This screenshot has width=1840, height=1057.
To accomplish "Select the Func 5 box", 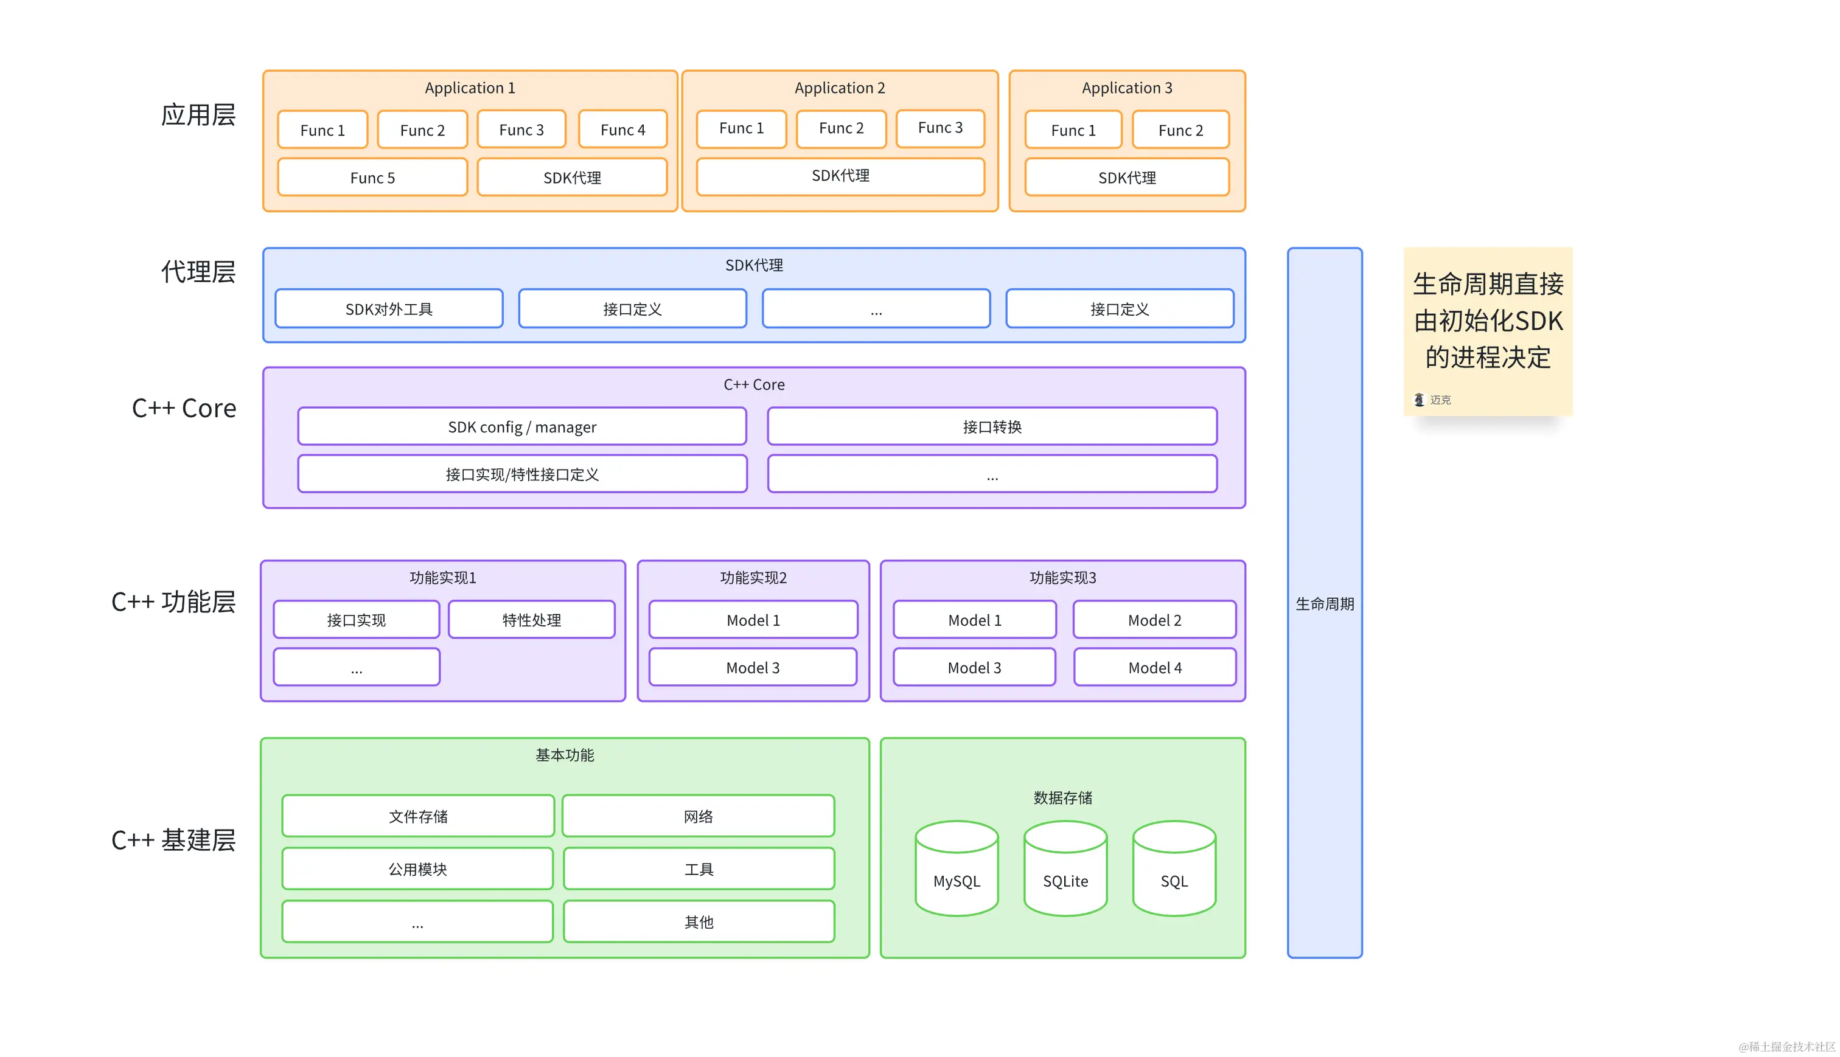I will (372, 178).
